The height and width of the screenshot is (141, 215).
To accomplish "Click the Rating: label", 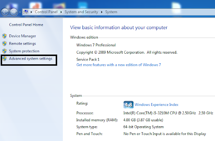I will point(82,103).
